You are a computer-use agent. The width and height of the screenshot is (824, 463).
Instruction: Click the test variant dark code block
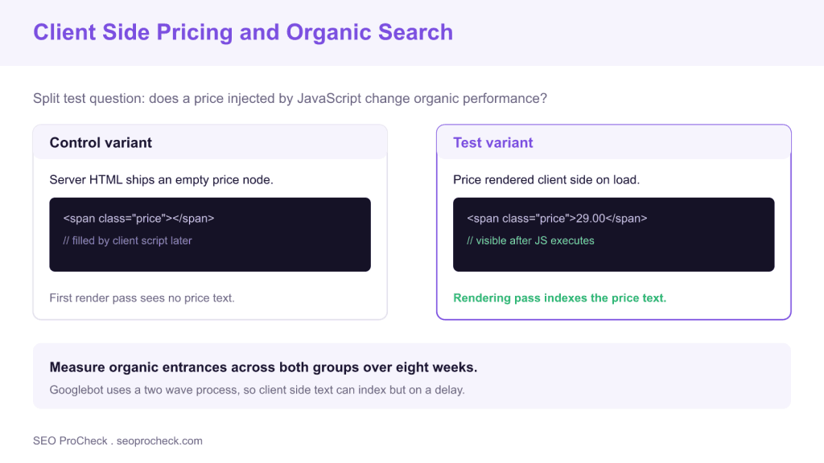coord(614,235)
